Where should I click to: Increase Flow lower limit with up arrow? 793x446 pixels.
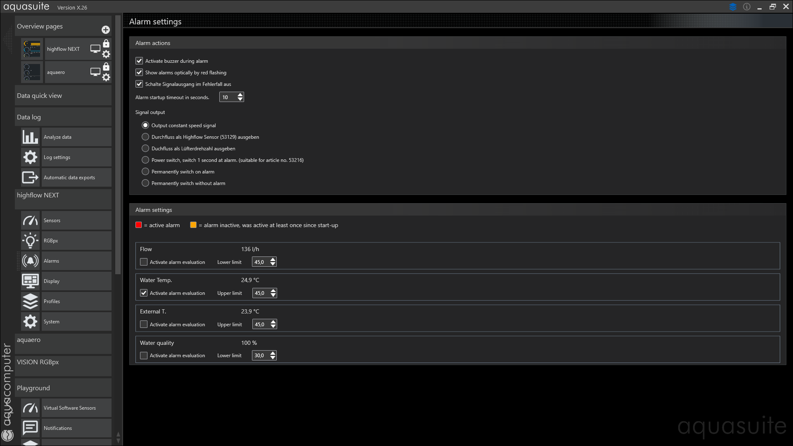[273, 259]
